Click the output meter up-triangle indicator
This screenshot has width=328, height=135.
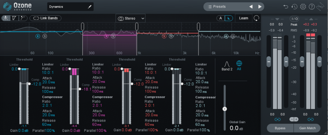(x=311, y=19)
